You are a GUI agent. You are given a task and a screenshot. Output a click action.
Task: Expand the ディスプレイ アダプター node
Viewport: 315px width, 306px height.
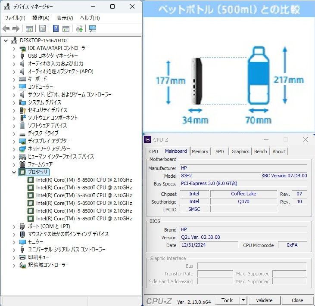(x=14, y=141)
